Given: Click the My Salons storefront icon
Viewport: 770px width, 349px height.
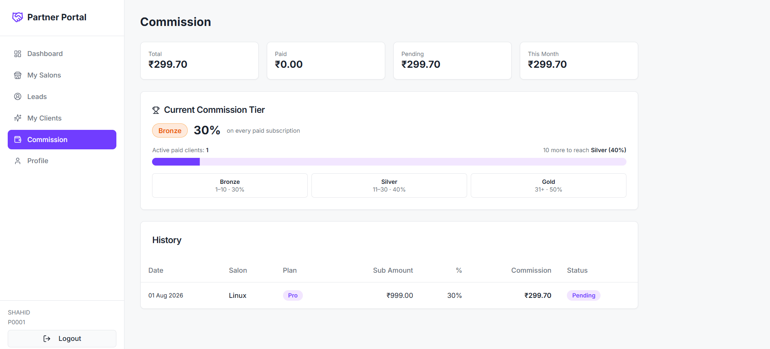Looking at the screenshot, I should [17, 75].
